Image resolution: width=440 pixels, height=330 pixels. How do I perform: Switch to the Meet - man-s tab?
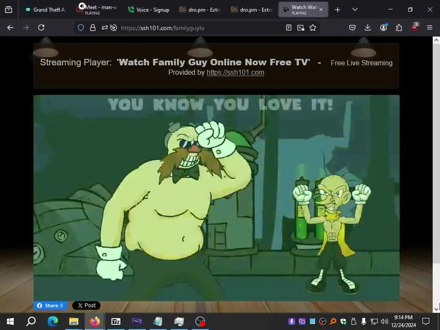(97, 10)
